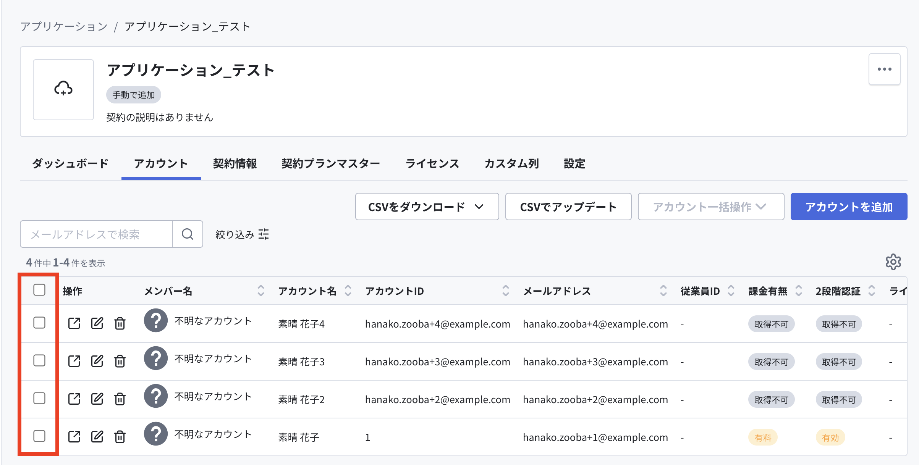Click trash icon in hanako.zooba+1 row
Screen dimensions: 919x465
[x=120, y=437]
